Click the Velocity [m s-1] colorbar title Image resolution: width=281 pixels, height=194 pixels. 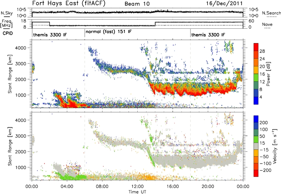[274, 146]
